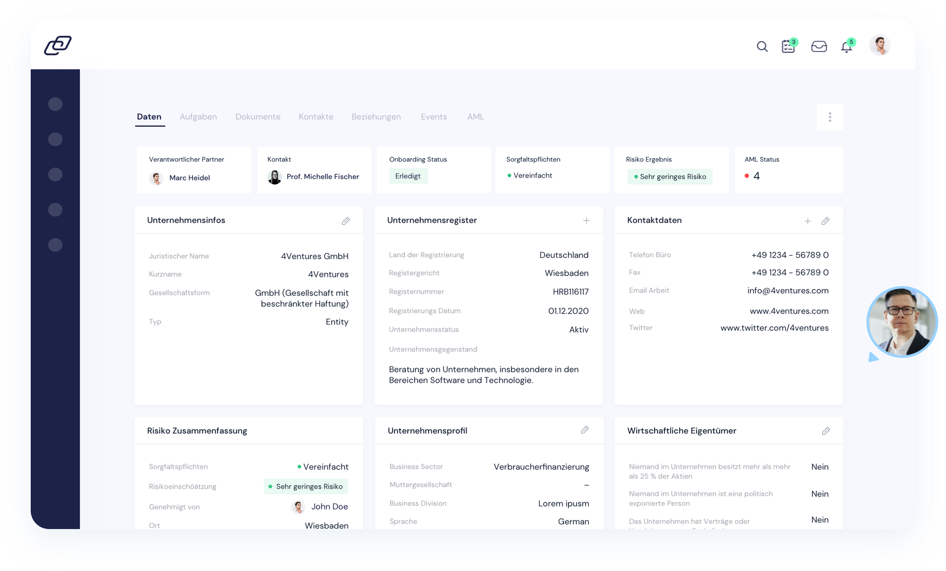Open the Dokumente tab
The height and width of the screenshot is (571, 946).
click(x=257, y=117)
